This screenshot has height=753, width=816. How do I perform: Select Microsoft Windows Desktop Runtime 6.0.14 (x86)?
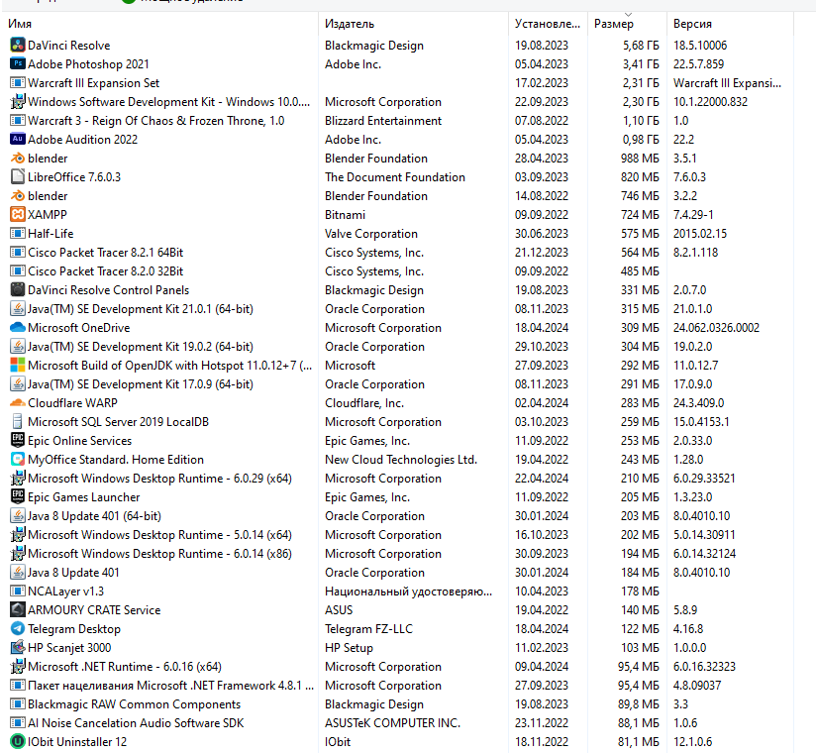159,554
